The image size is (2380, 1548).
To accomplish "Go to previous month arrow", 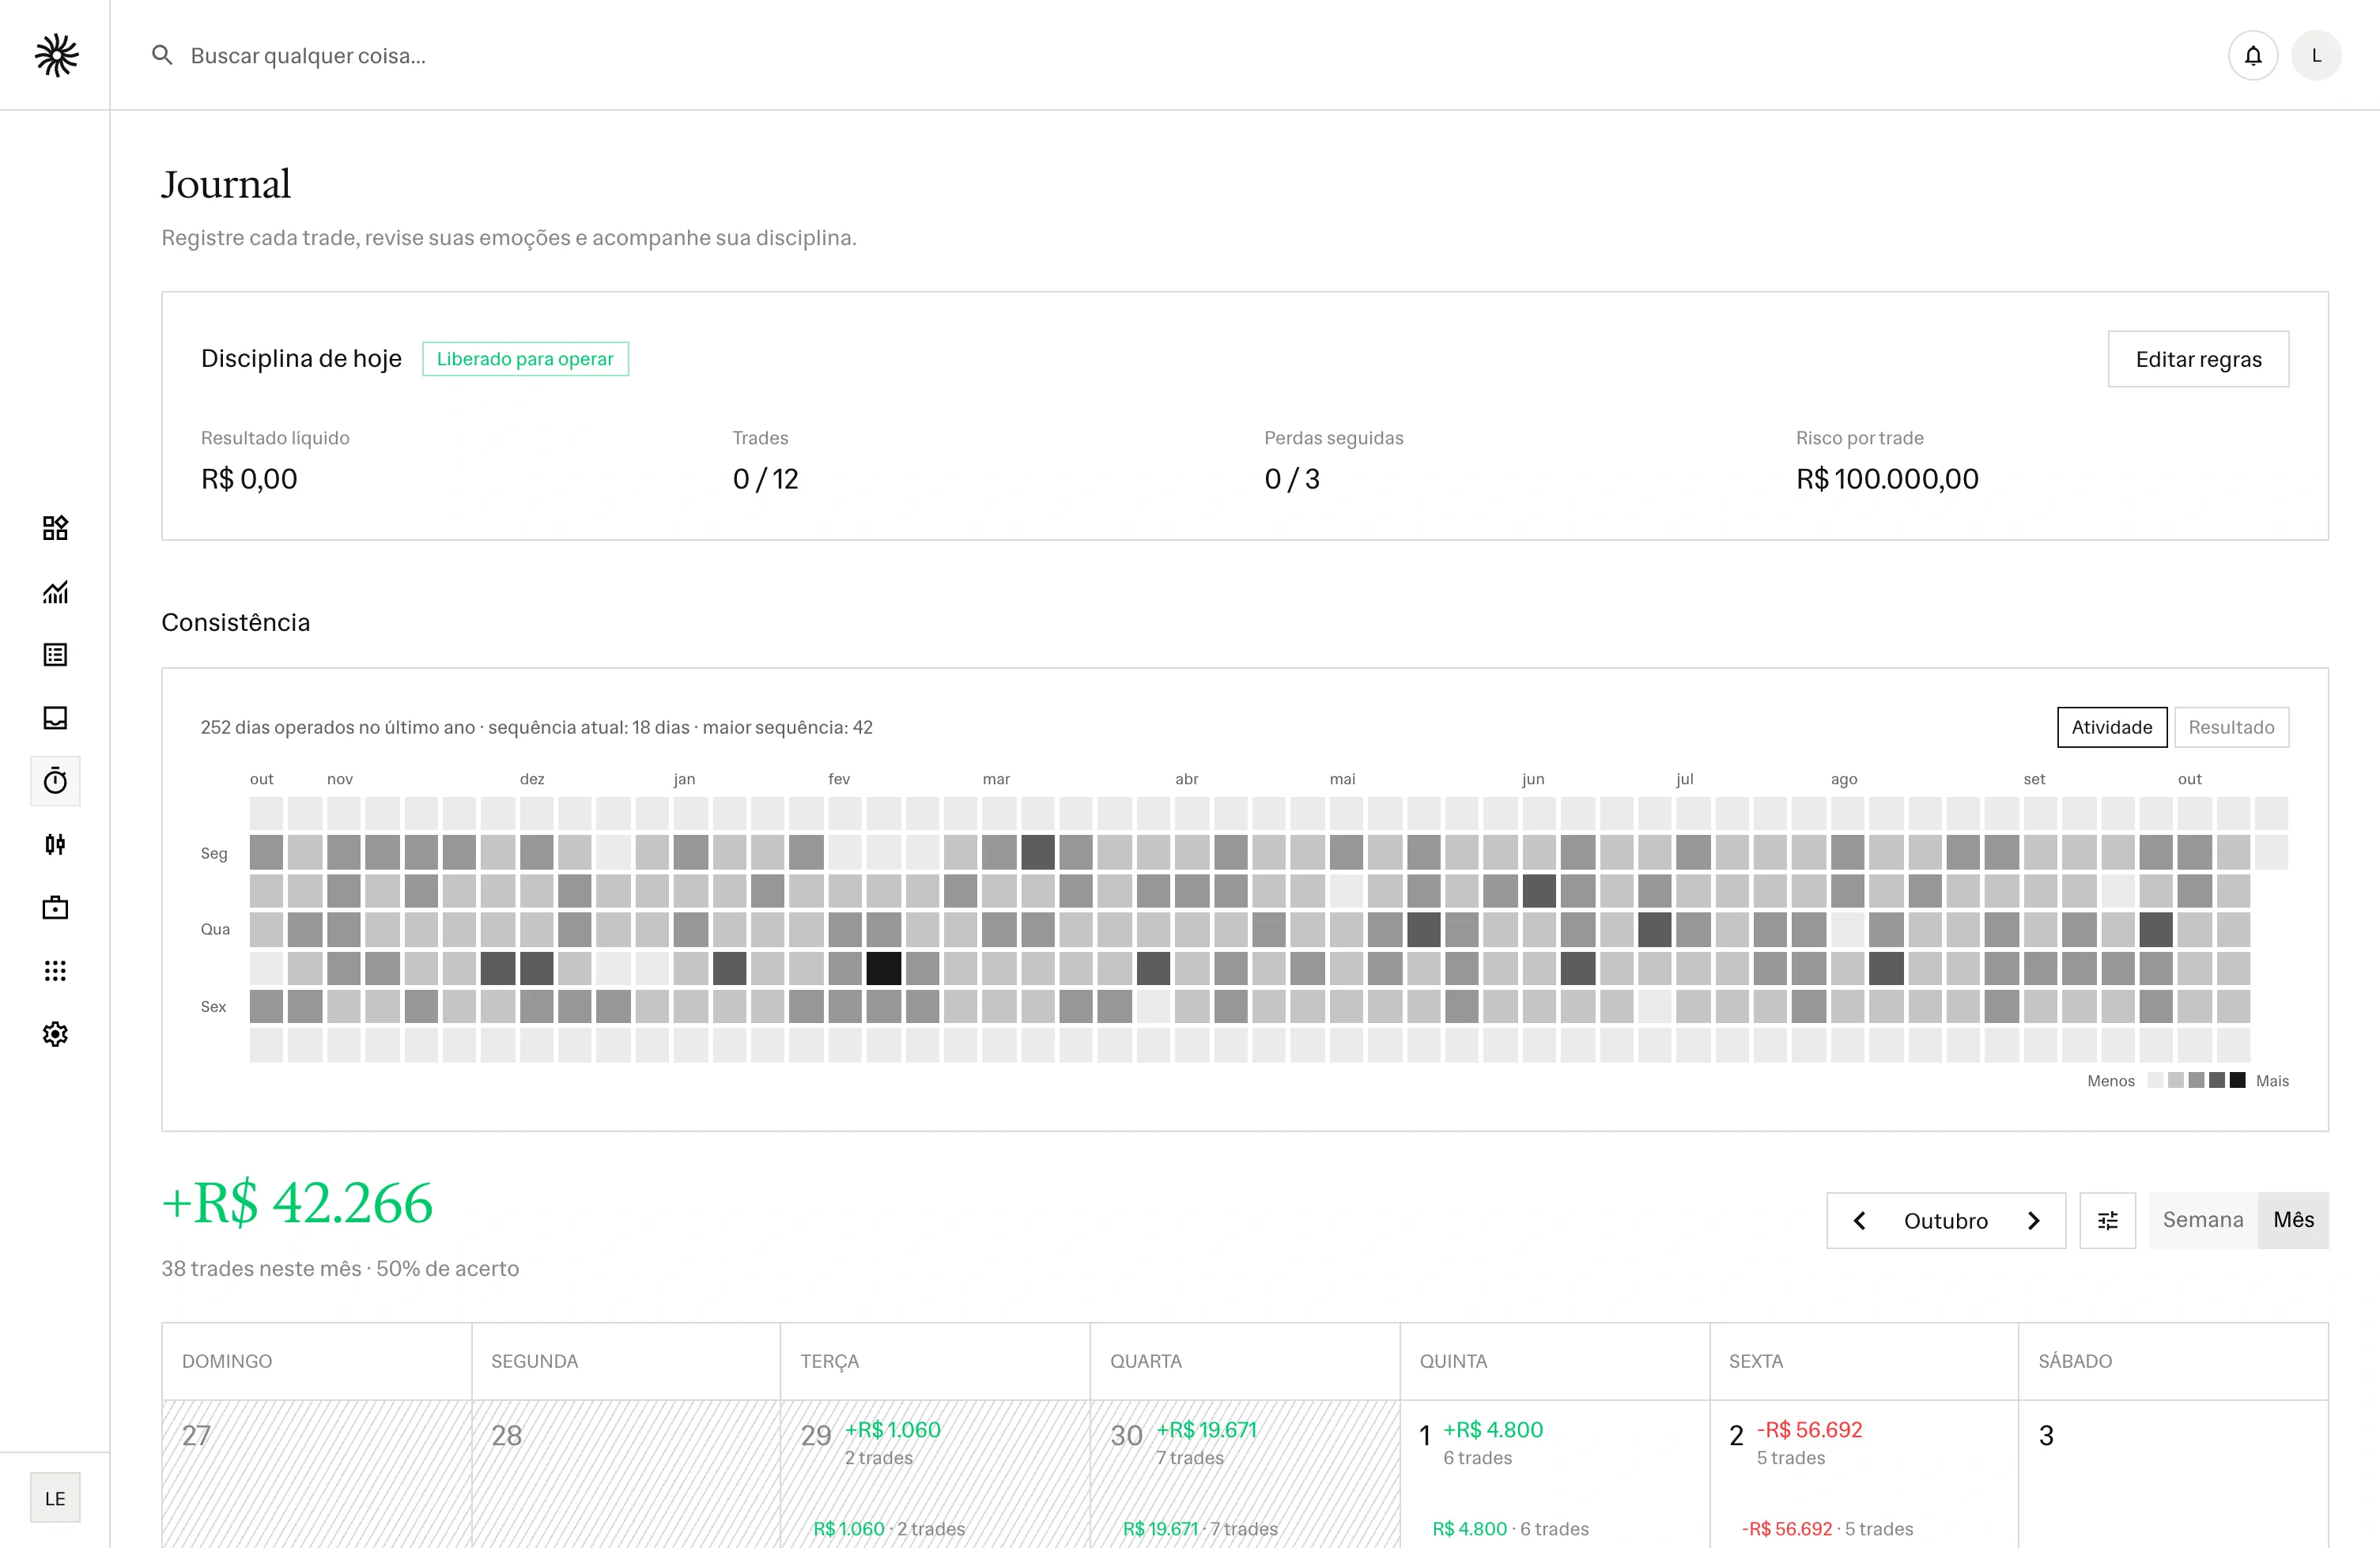I will pyautogui.click(x=1859, y=1221).
